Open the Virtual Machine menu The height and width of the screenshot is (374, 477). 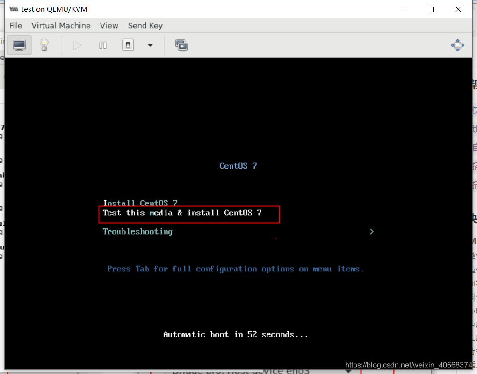[61, 26]
